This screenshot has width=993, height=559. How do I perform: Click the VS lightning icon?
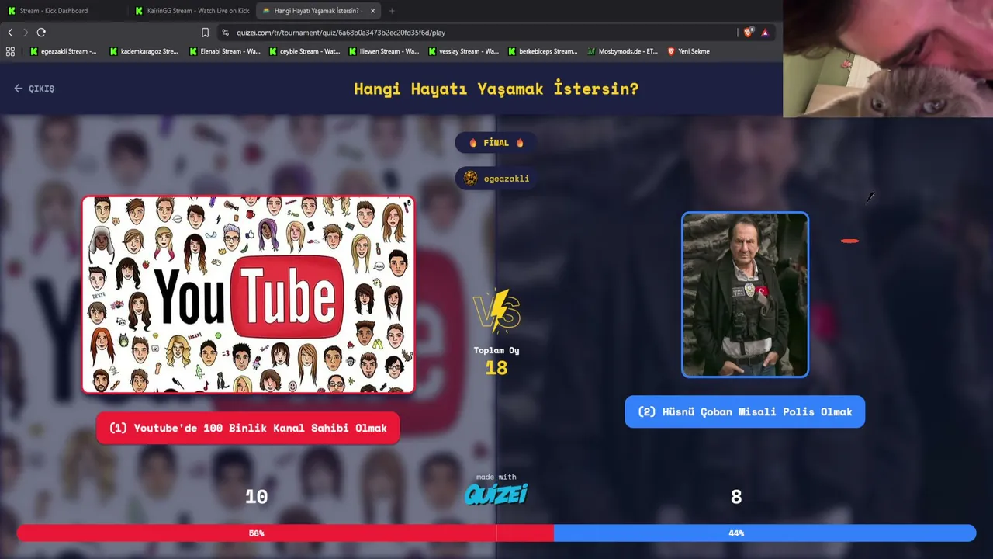coord(496,311)
